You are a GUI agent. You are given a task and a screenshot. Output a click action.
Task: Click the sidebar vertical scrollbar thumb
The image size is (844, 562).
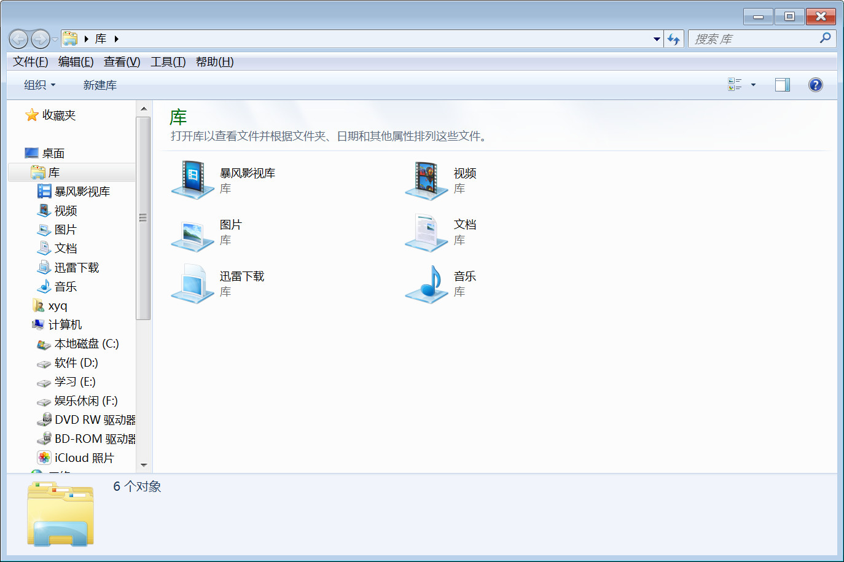coord(144,218)
